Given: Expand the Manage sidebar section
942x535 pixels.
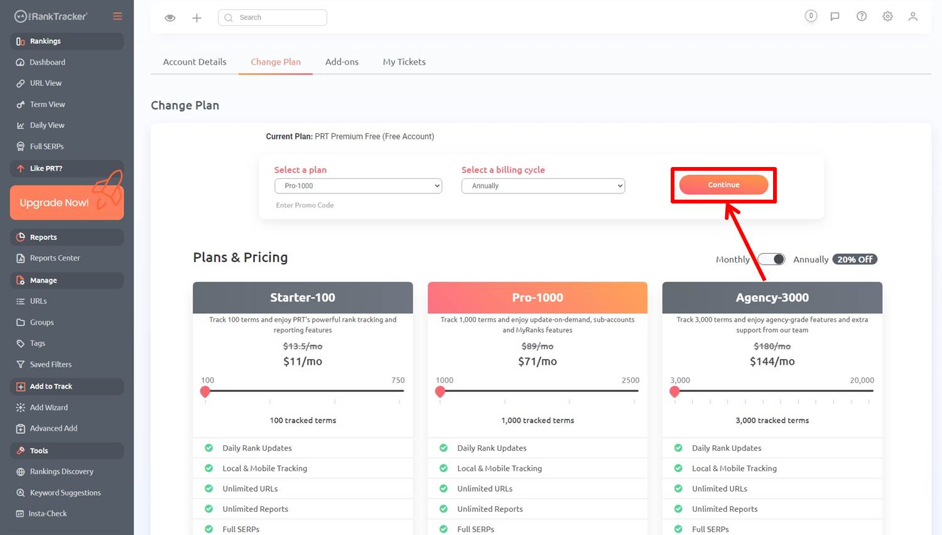Looking at the screenshot, I should point(67,281).
